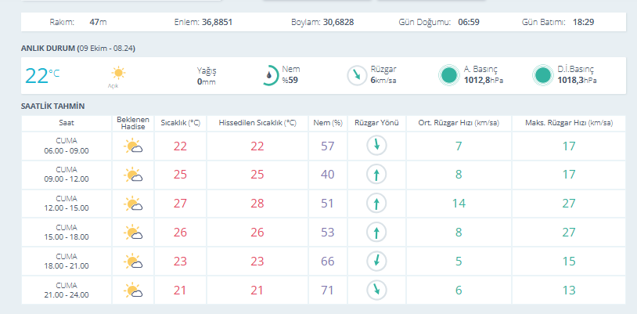The image size is (637, 314).
Task: Click humidity value 40 in 09.00 - 12.00 row
Action: (x=327, y=175)
